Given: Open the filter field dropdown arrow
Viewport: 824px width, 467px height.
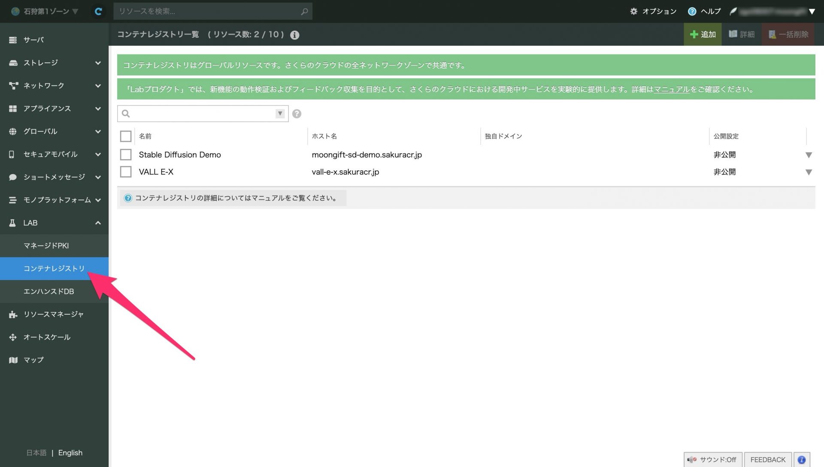Looking at the screenshot, I should 280,114.
